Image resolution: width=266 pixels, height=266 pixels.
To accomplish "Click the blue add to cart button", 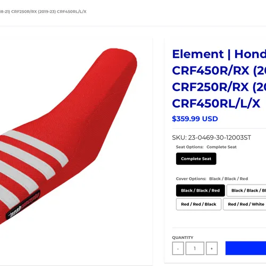I will coord(246,248).
